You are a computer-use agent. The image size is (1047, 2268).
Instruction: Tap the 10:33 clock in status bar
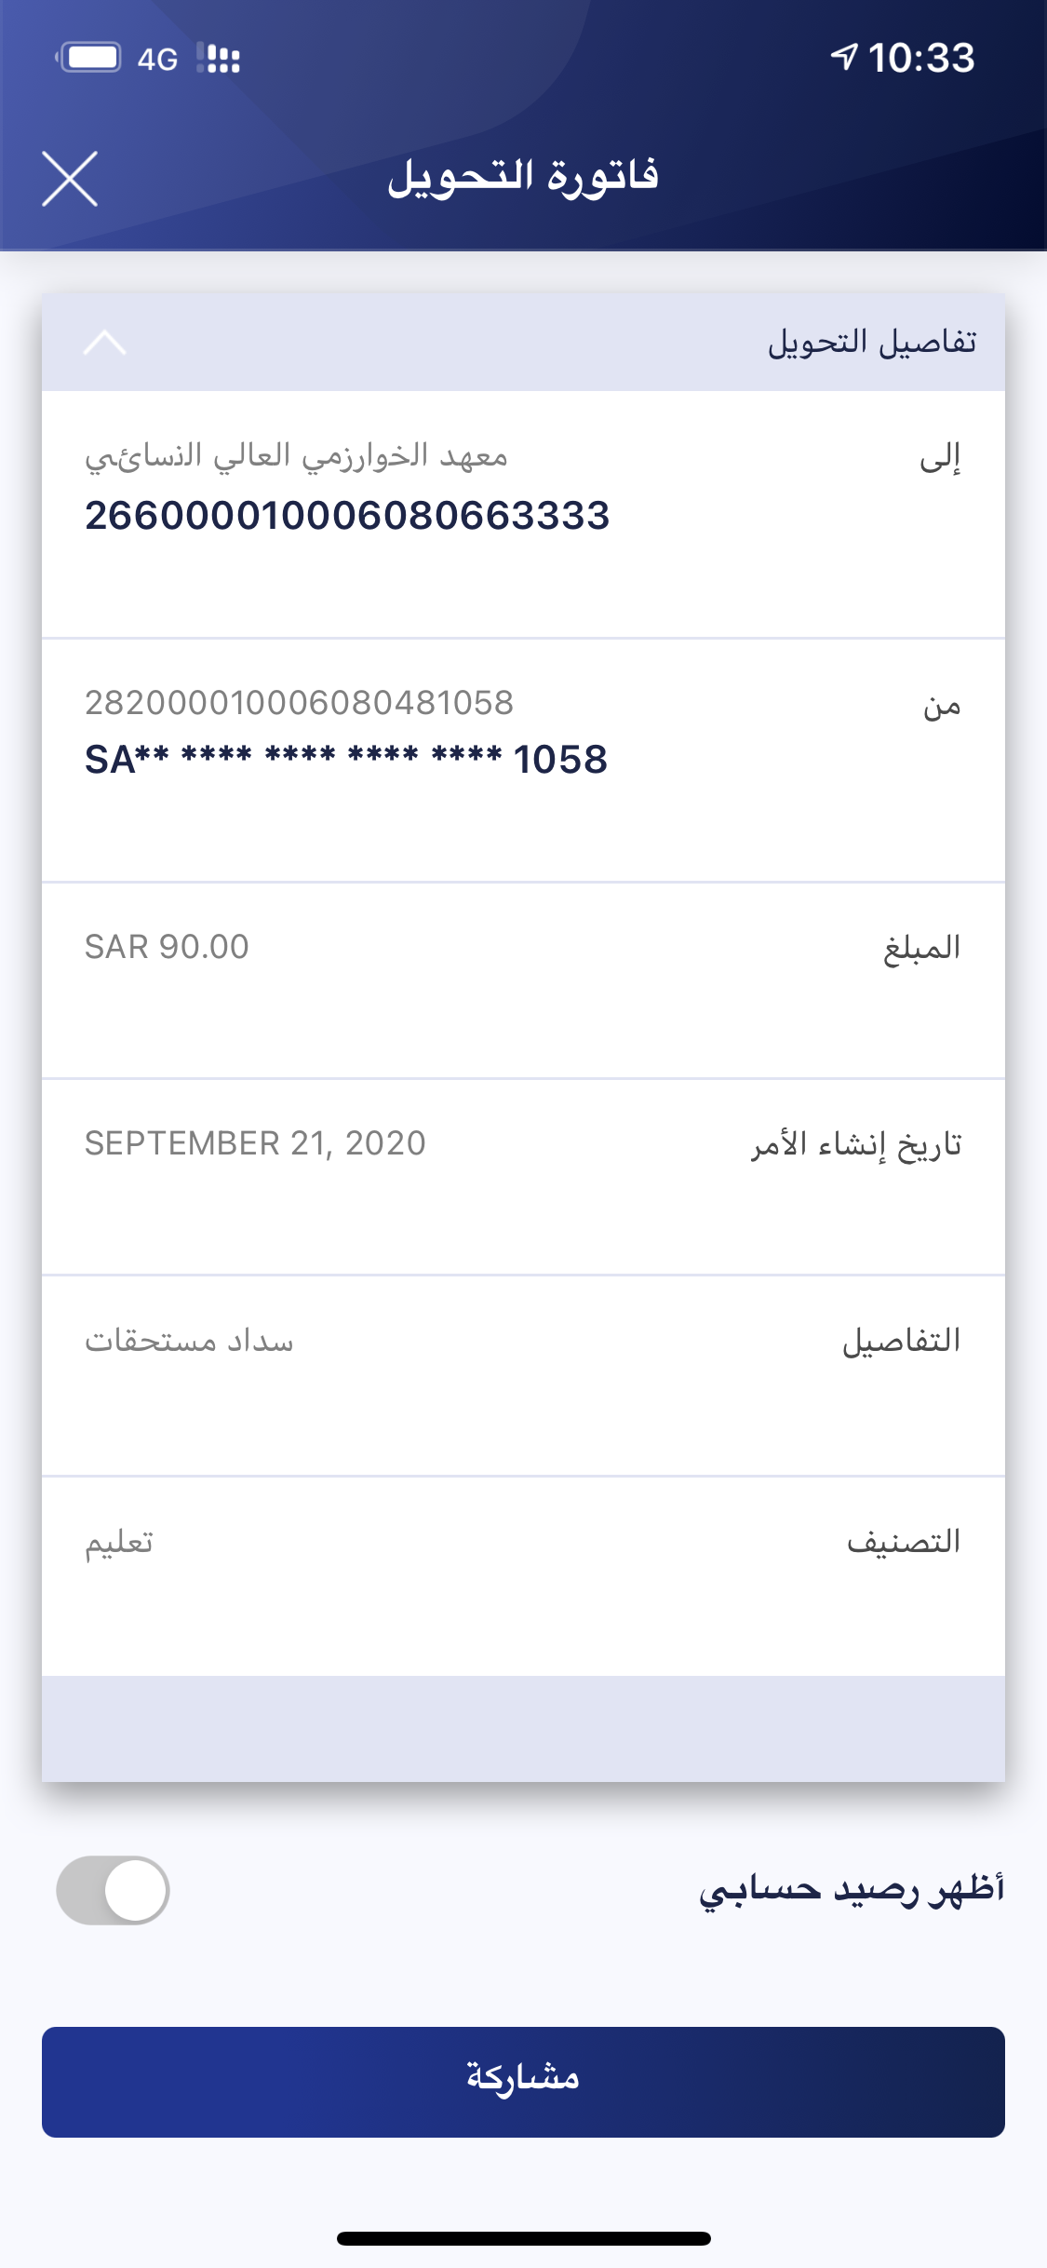[920, 58]
